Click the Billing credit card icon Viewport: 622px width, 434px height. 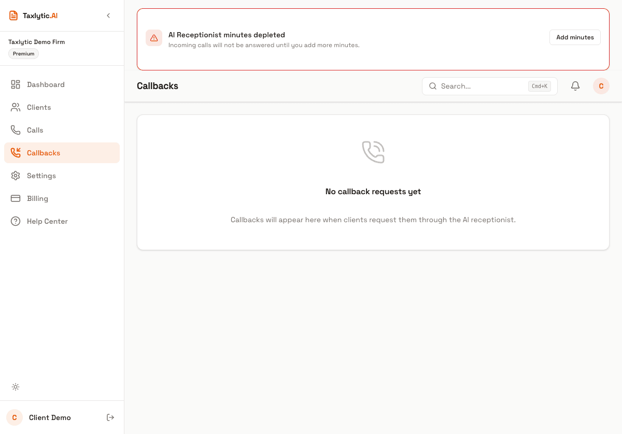(16, 198)
